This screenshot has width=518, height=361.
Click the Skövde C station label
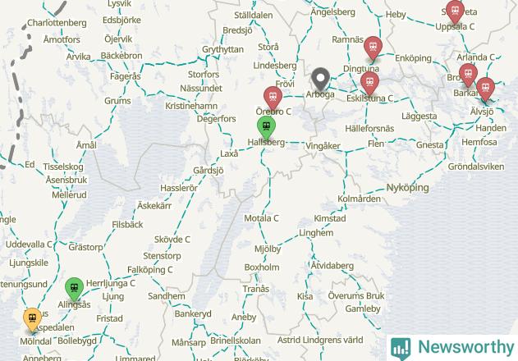(172, 239)
